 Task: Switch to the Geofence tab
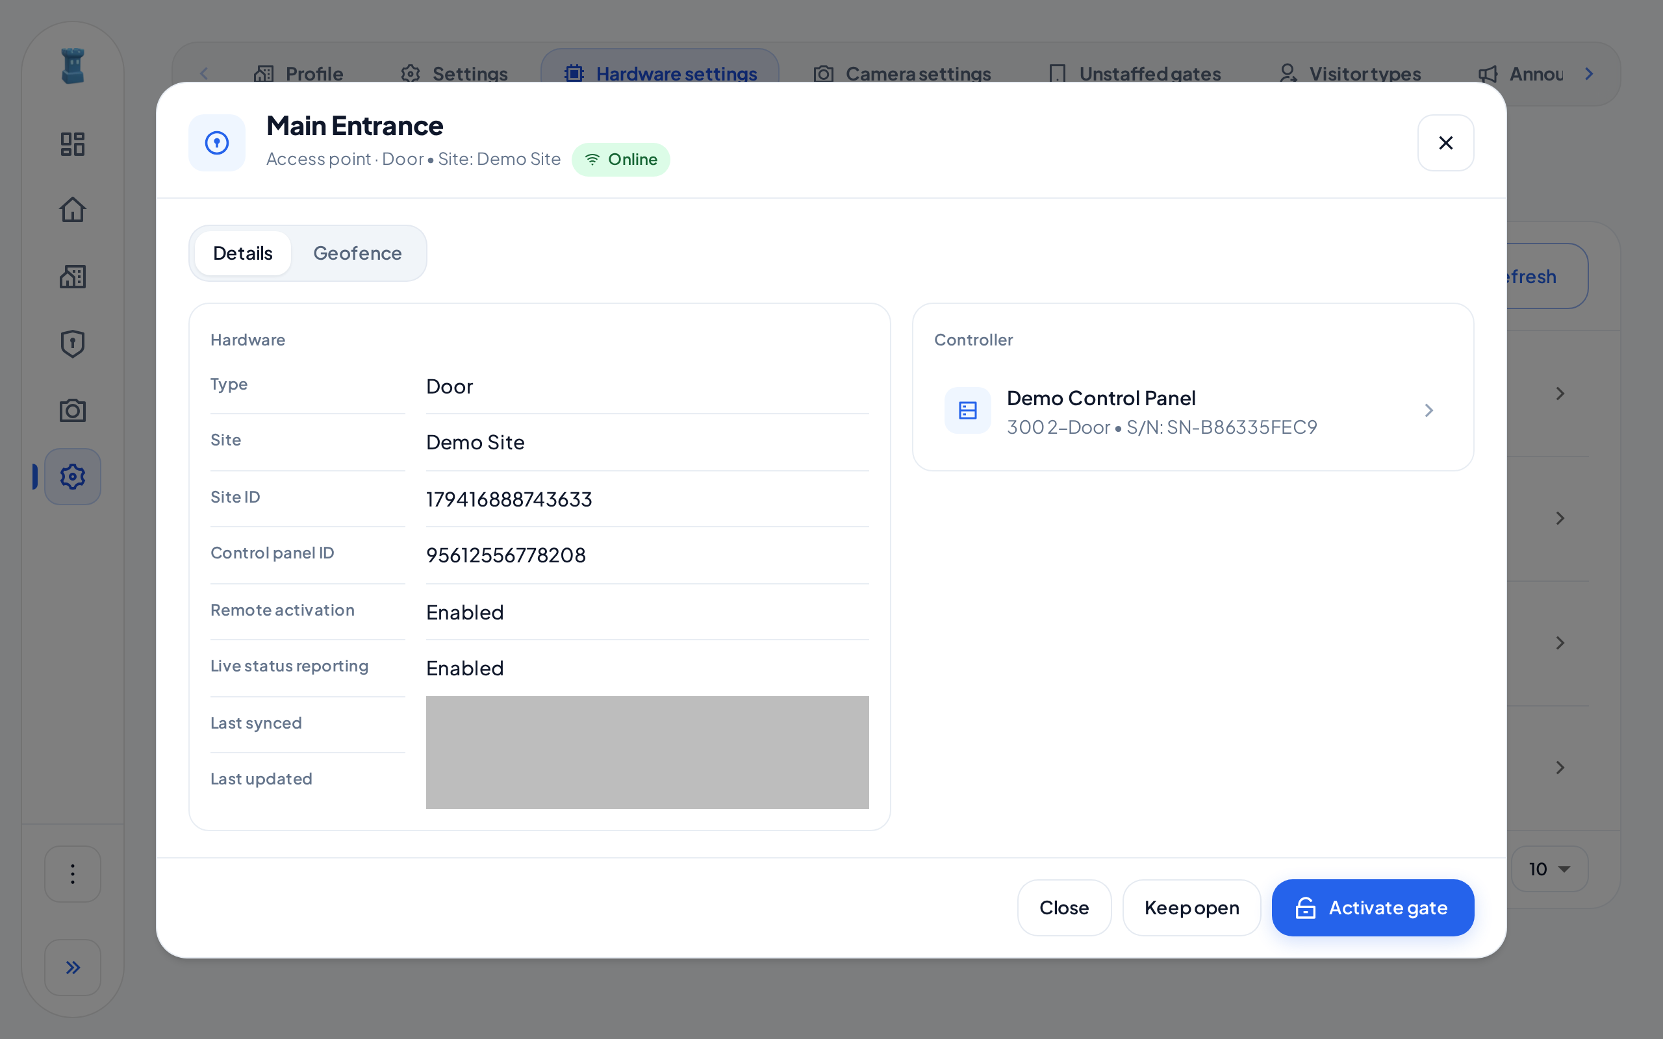pyautogui.click(x=357, y=253)
